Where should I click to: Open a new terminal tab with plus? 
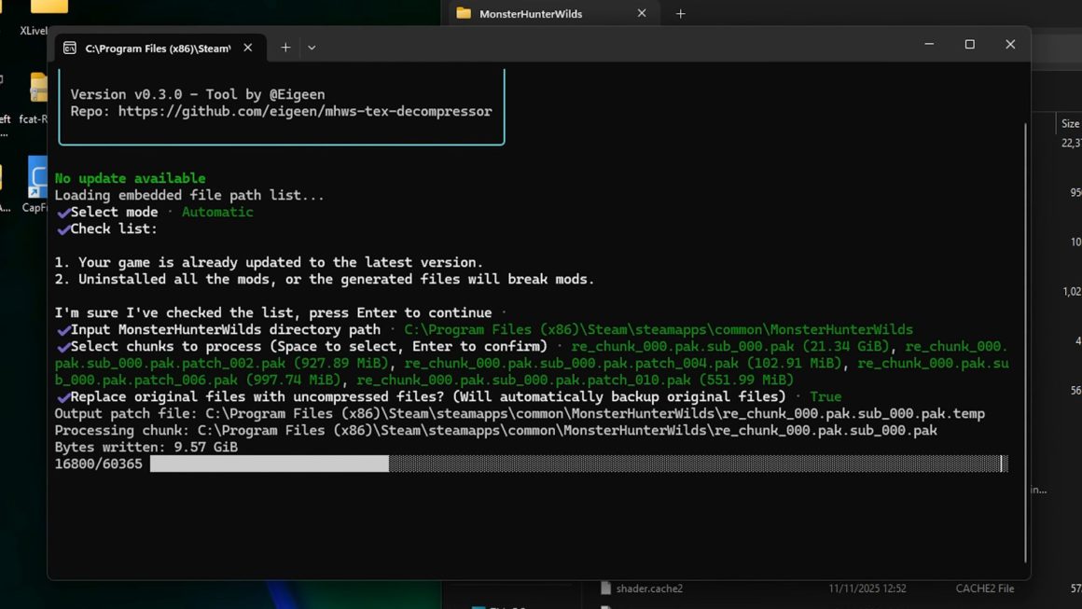click(x=285, y=48)
